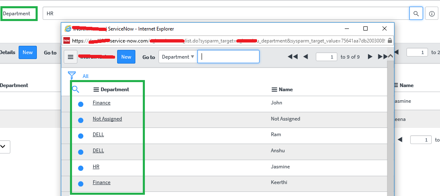Select Finance department for John
The height and width of the screenshot is (196, 440).
pyautogui.click(x=101, y=103)
